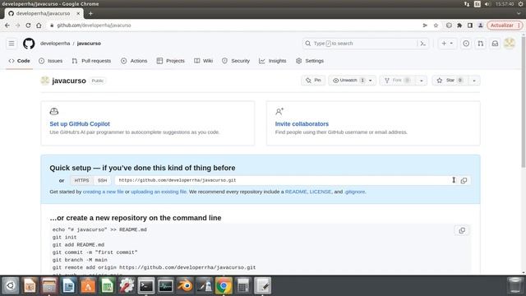The height and width of the screenshot is (296, 526).
Task: Open the Invite collaborators link
Action: pyautogui.click(x=302, y=124)
